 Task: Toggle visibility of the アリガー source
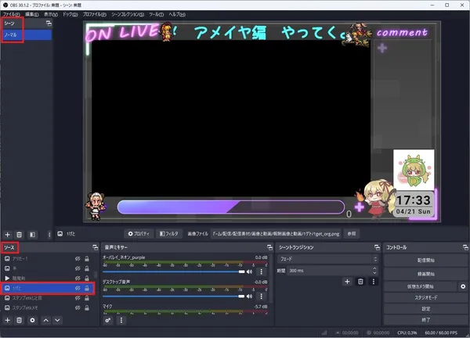78,257
